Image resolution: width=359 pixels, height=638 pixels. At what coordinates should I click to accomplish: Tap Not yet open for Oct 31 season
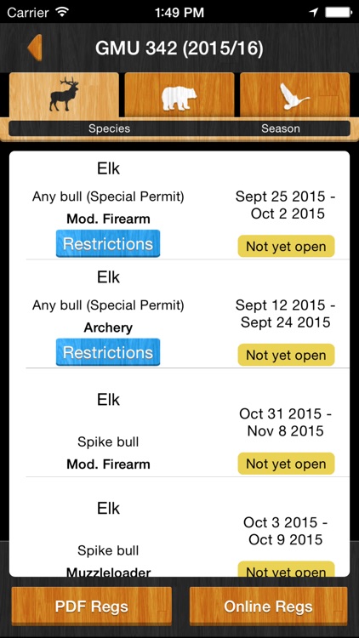pyautogui.click(x=286, y=464)
